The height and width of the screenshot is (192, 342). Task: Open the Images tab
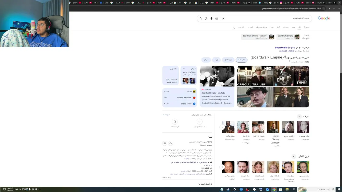click(x=293, y=27)
